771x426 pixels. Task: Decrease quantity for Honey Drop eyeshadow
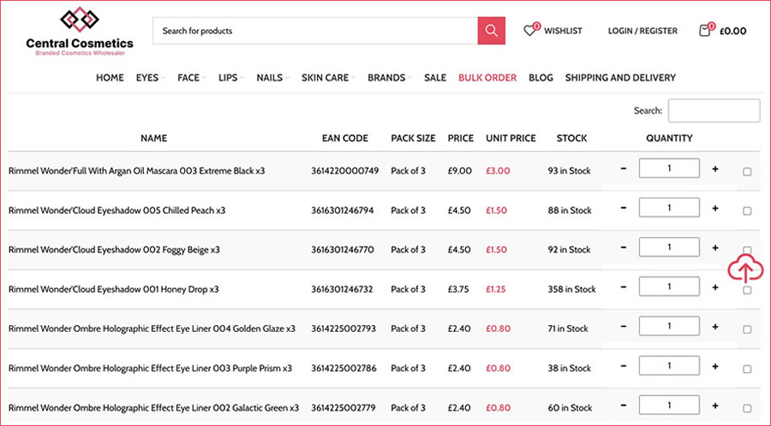click(624, 287)
